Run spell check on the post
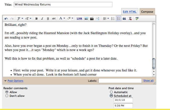The height and width of the screenshot is (110, 170). [x=137, y=18]
